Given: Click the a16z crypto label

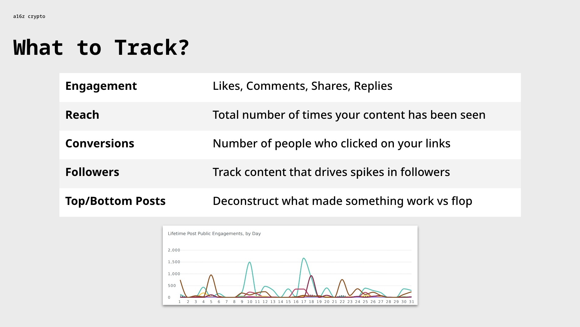Looking at the screenshot, I should (29, 16).
